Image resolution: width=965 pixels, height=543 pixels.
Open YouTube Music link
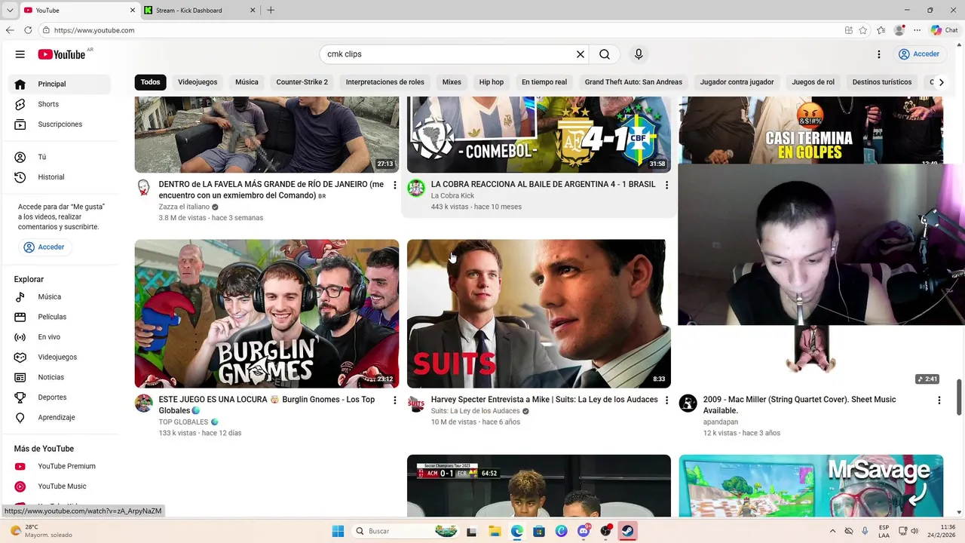60,486
